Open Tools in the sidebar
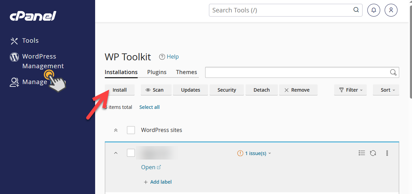412x194 pixels. 25,41
